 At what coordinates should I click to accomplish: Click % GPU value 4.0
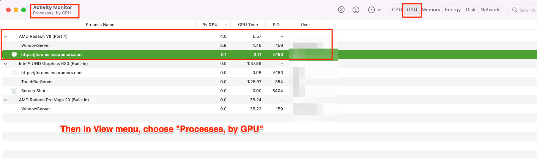223,36
